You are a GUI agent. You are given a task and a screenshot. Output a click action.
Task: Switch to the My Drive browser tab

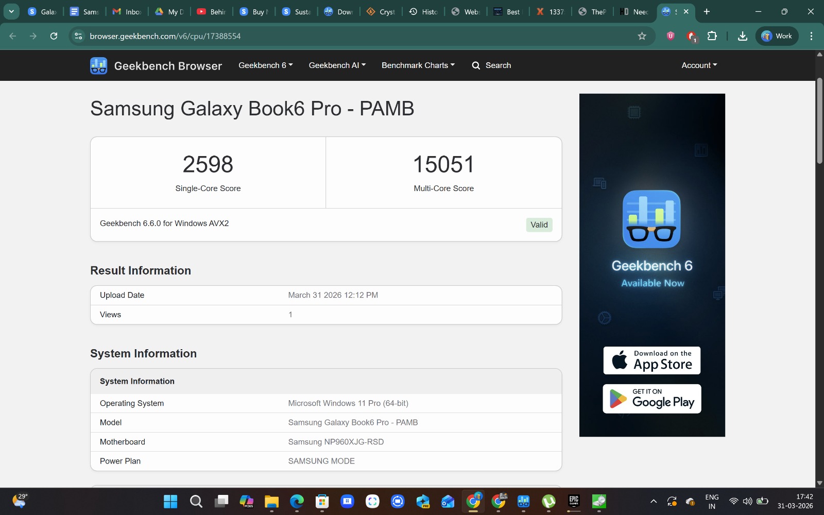[x=169, y=11]
